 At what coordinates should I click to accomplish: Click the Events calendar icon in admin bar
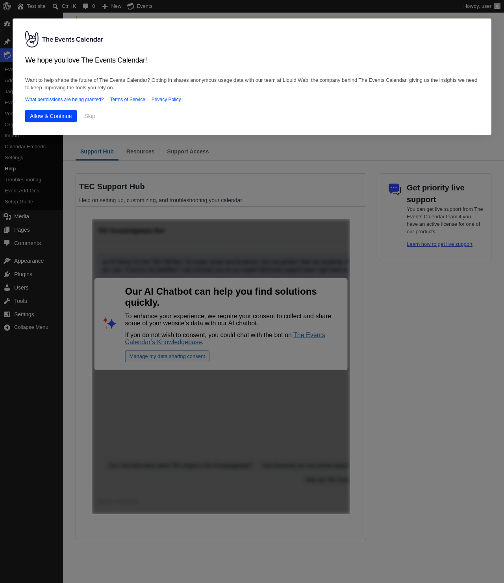[x=131, y=6]
